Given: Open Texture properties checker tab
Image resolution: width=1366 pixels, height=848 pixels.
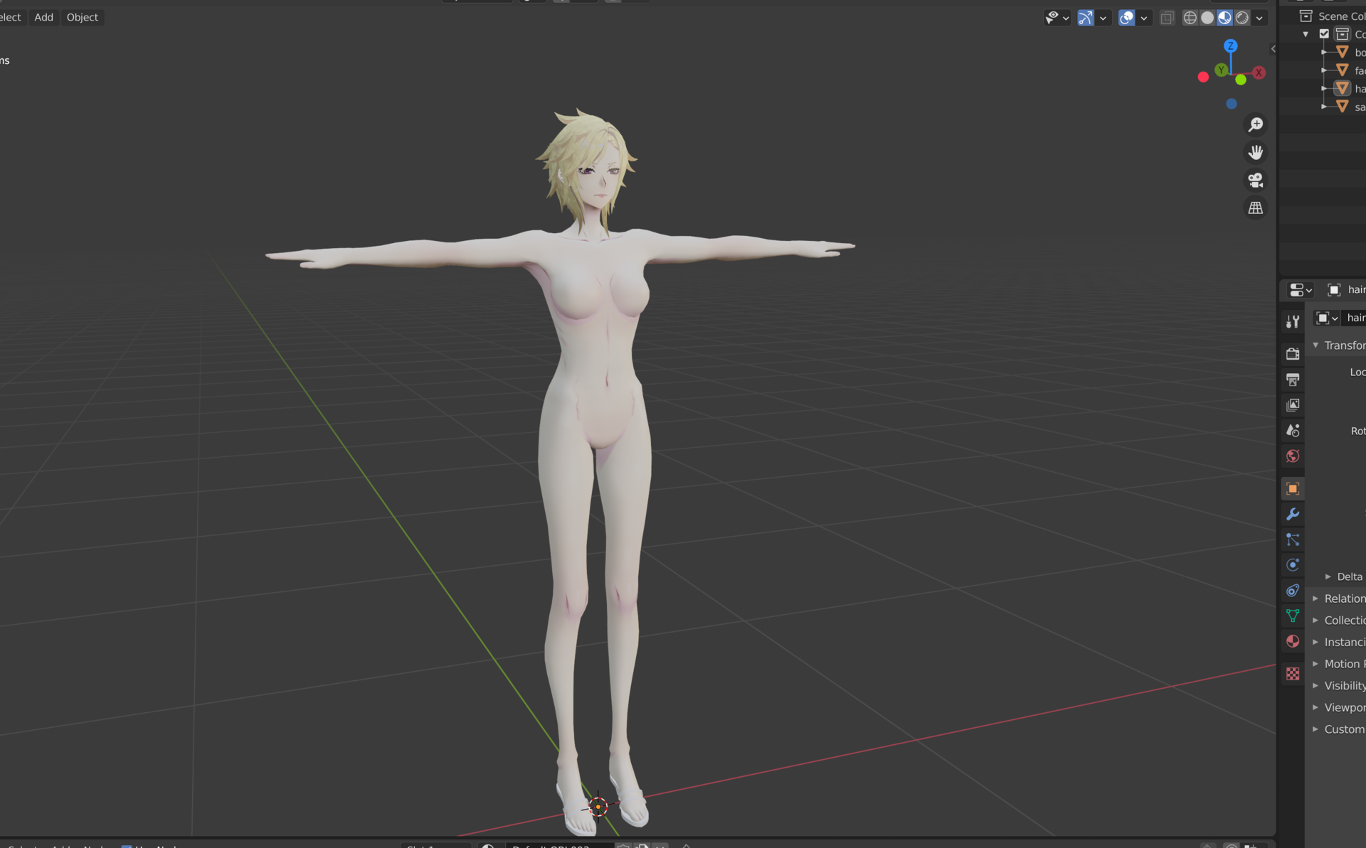Looking at the screenshot, I should click(1293, 674).
